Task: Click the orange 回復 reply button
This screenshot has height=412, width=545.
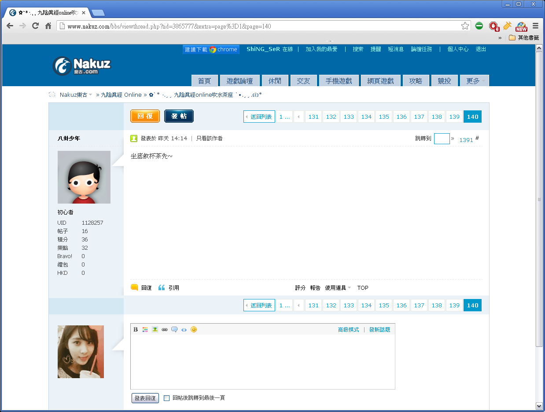Action: [x=145, y=116]
